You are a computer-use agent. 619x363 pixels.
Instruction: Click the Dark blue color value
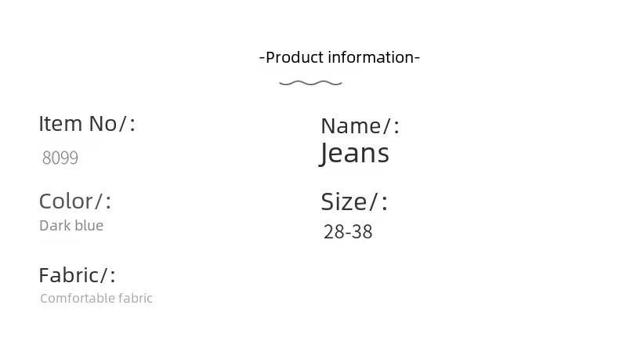(x=71, y=226)
